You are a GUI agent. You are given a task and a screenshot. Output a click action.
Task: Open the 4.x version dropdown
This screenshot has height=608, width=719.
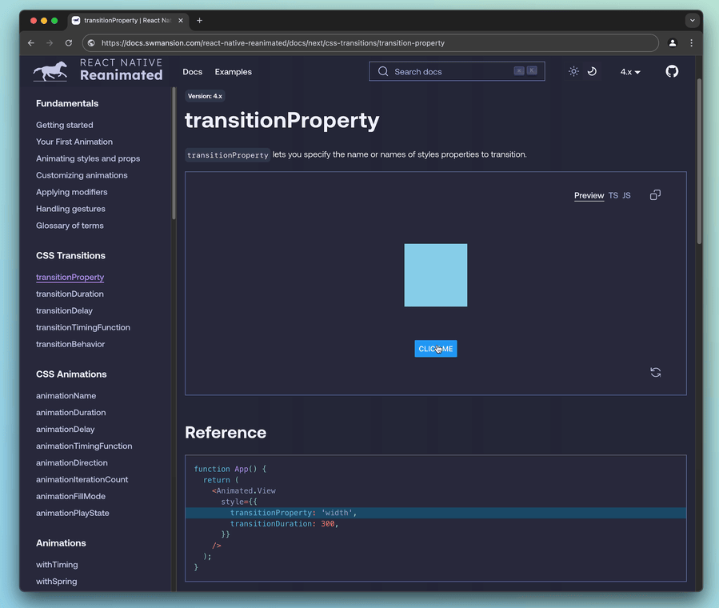point(630,72)
